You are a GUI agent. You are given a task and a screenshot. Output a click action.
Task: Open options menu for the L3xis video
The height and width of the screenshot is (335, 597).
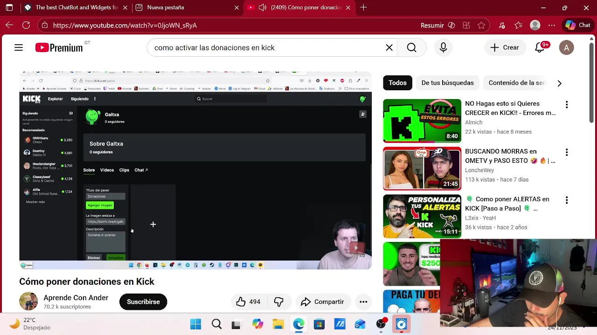[x=567, y=200]
